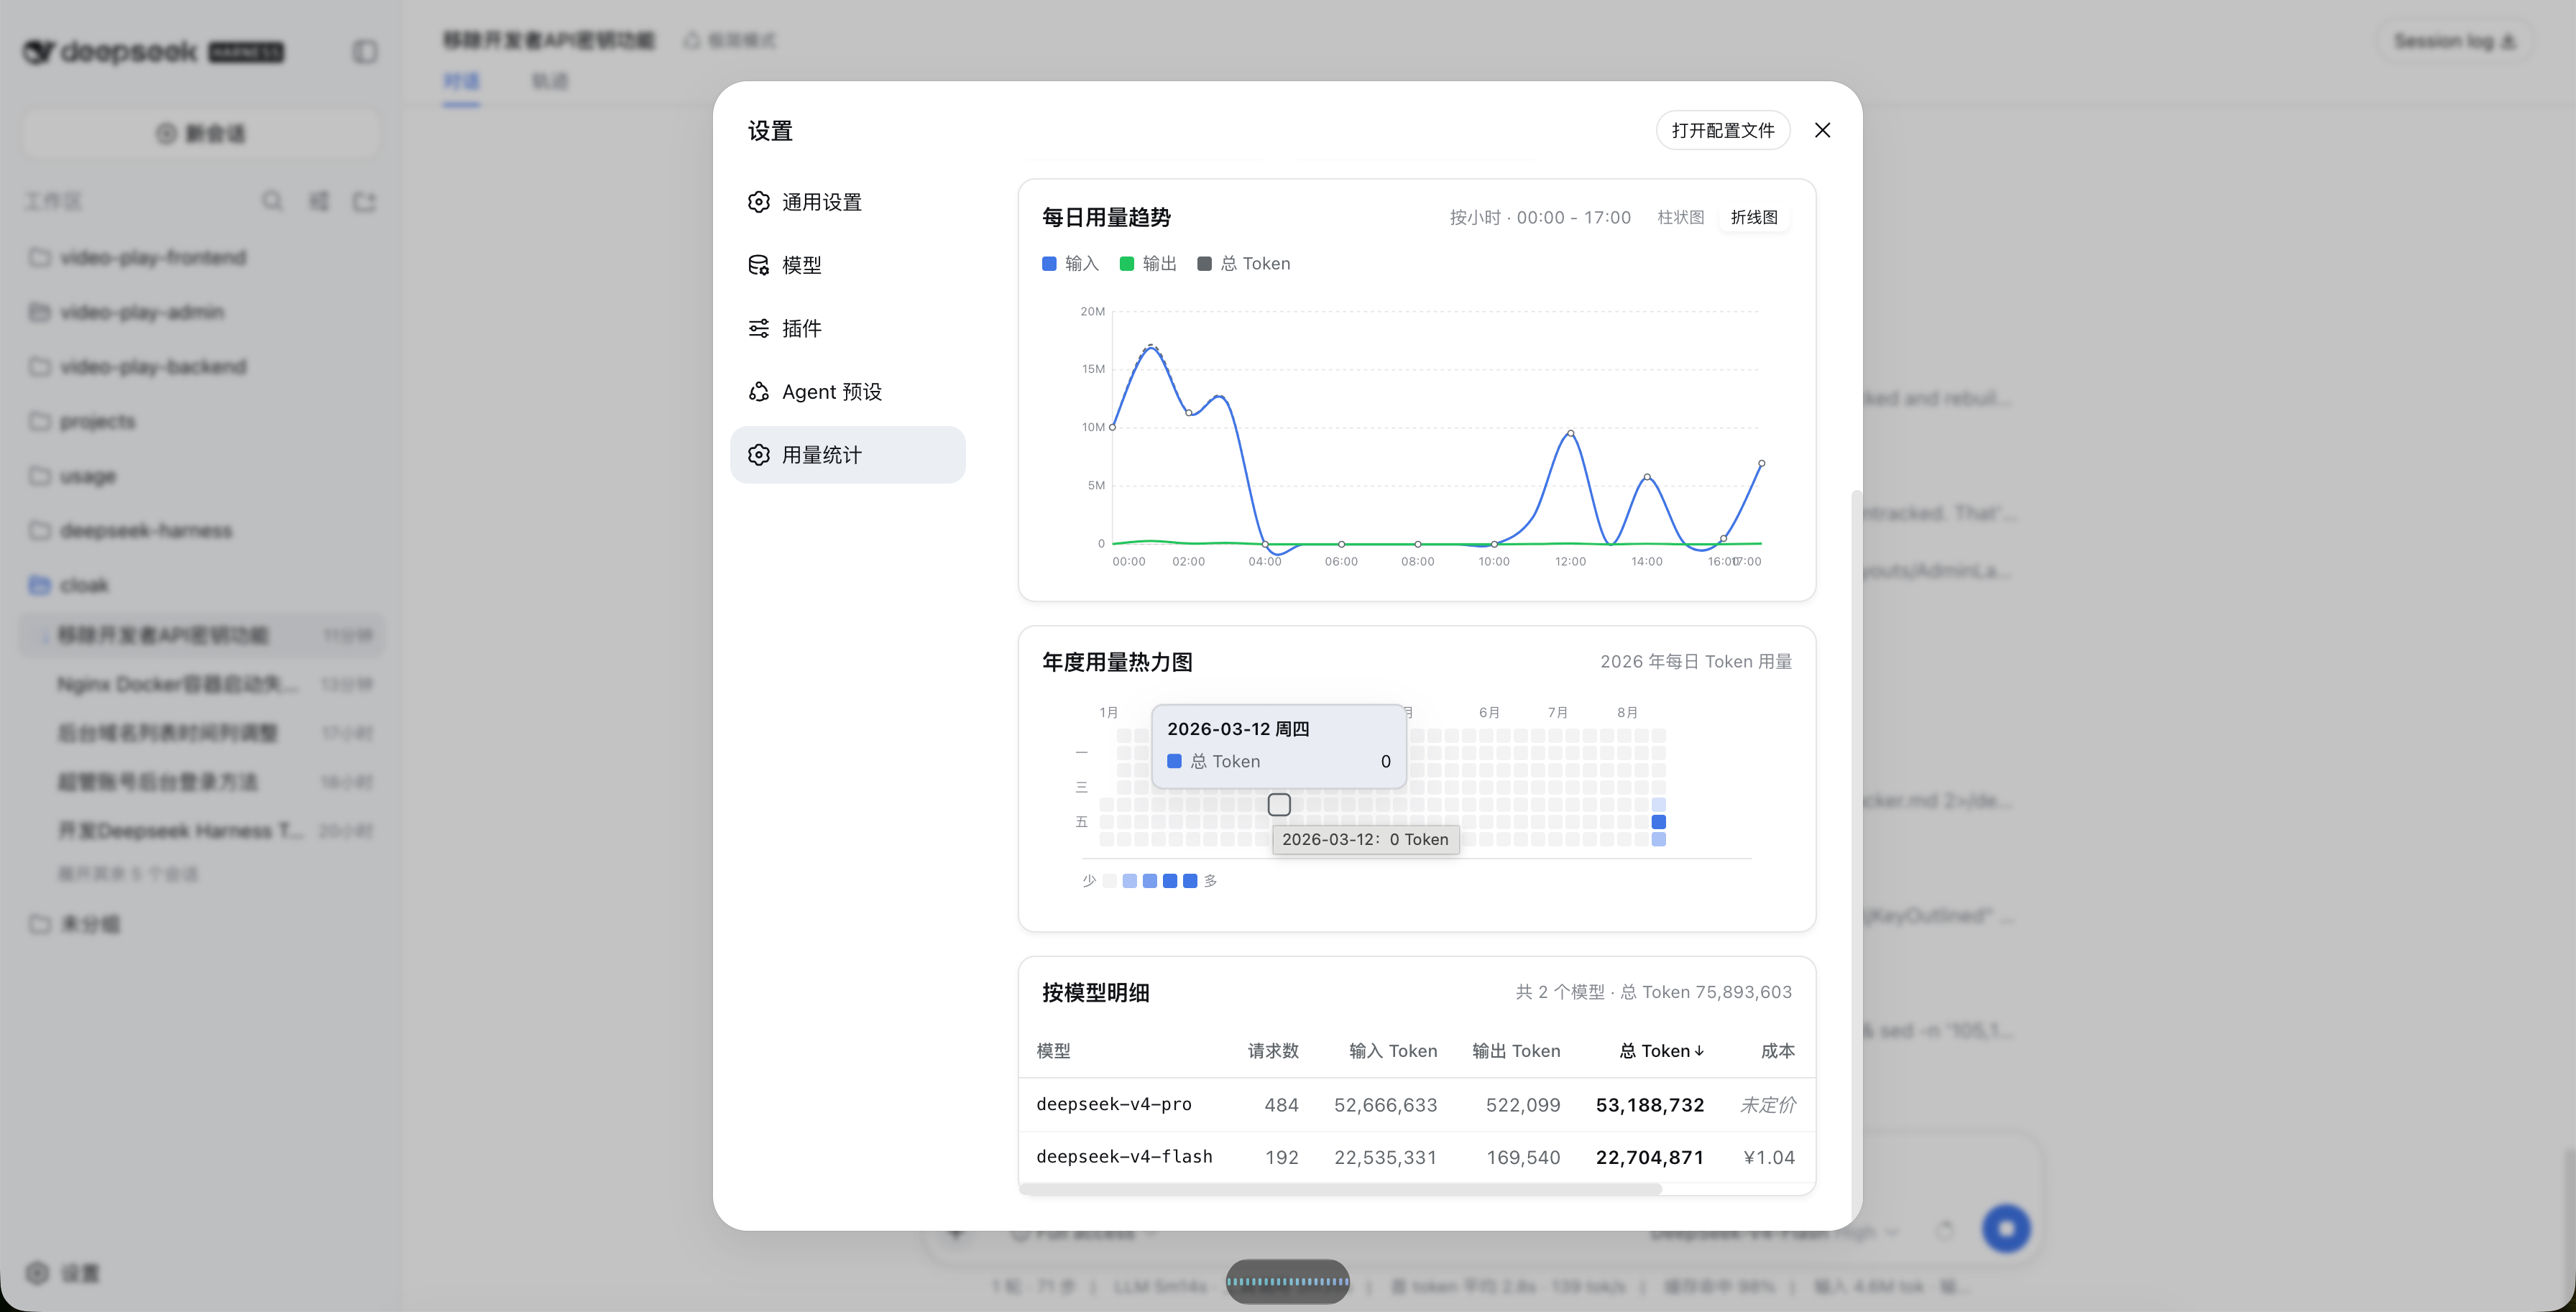Click the blue stop button in chat
The width and height of the screenshot is (2576, 1312).
tap(2006, 1228)
